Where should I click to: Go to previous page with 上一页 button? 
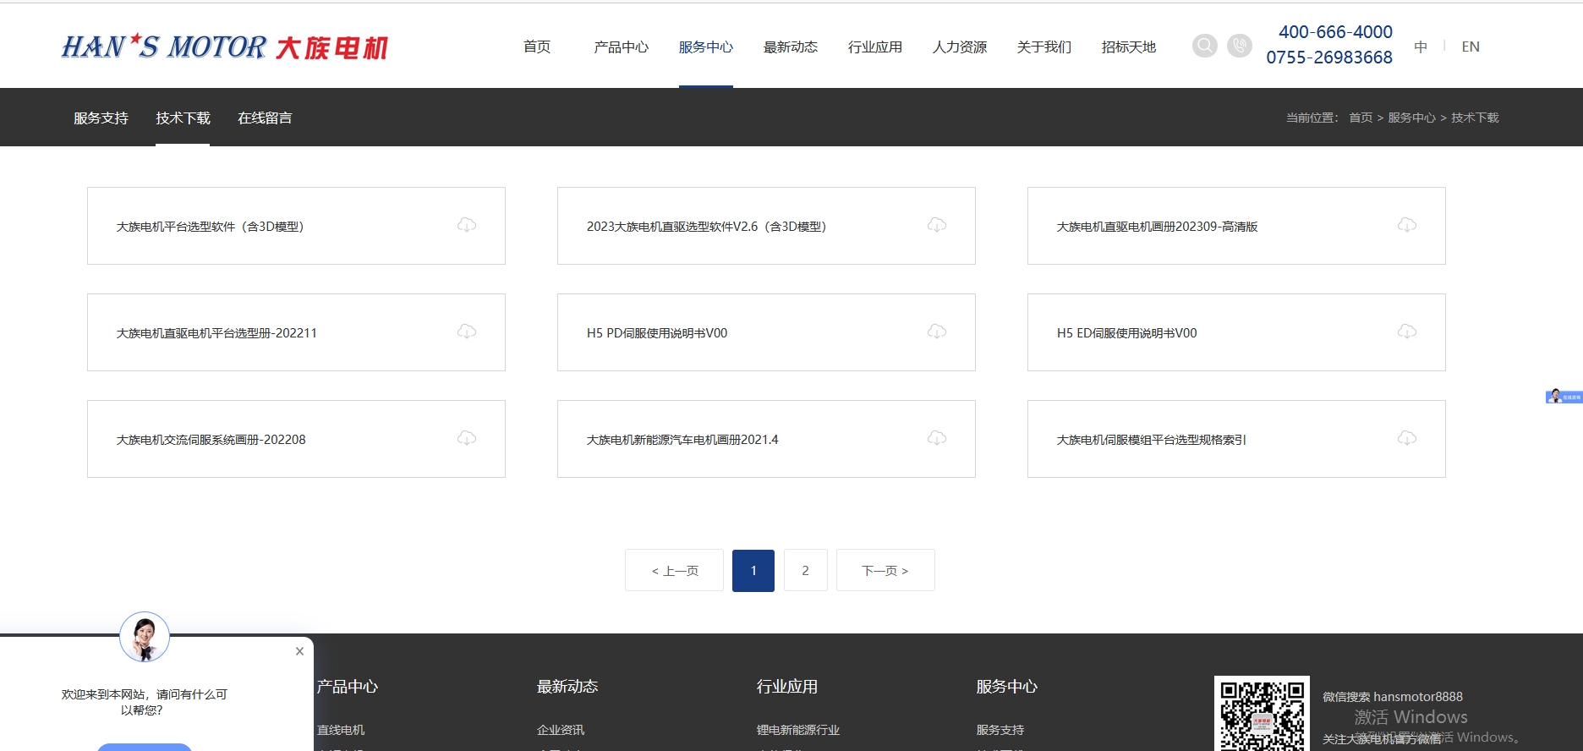pos(674,570)
